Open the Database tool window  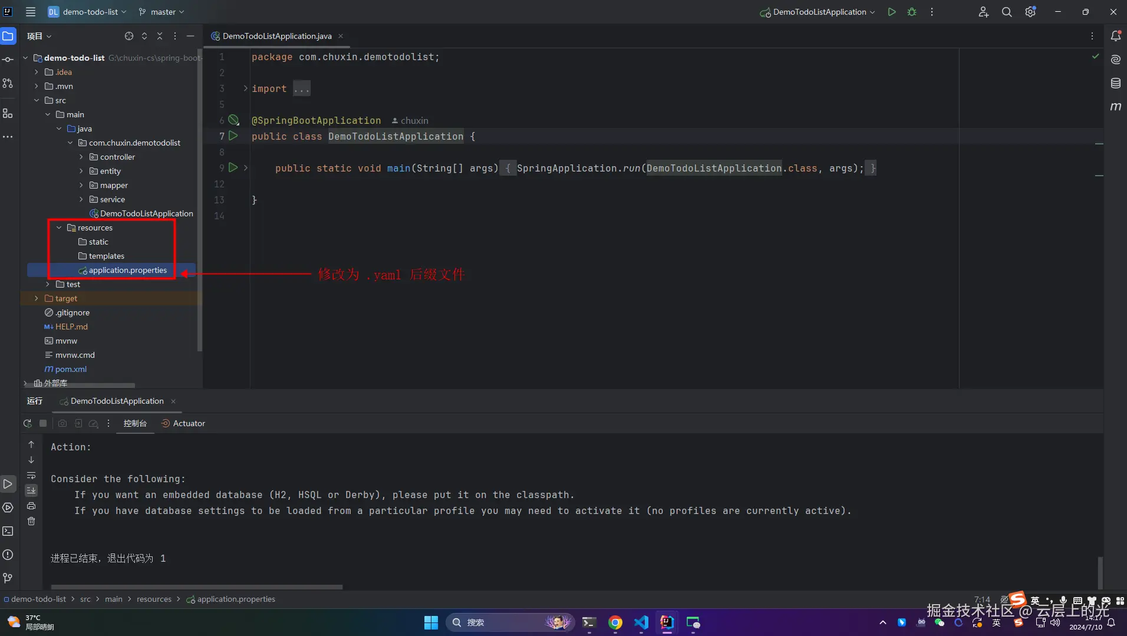click(x=1116, y=83)
